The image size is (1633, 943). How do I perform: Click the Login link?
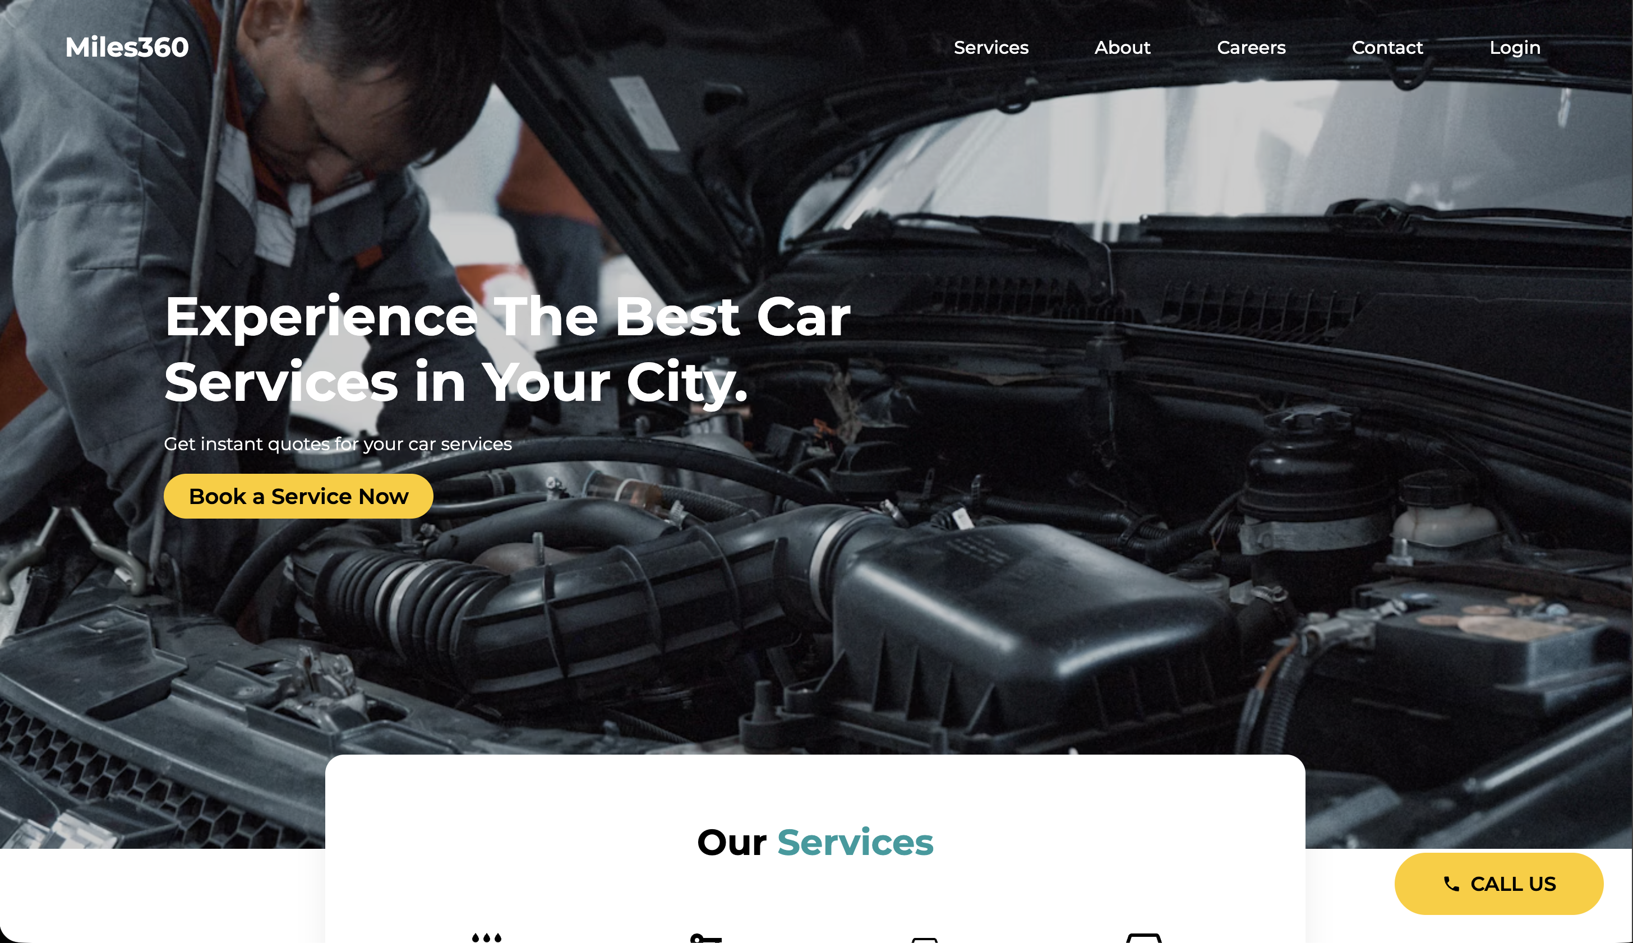(1515, 48)
